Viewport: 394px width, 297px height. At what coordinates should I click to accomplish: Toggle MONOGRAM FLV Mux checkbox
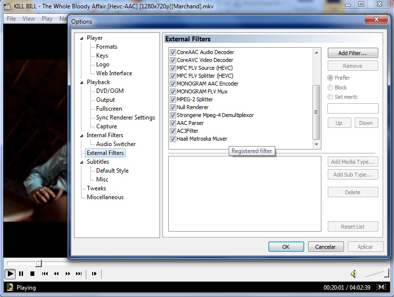coord(173,91)
